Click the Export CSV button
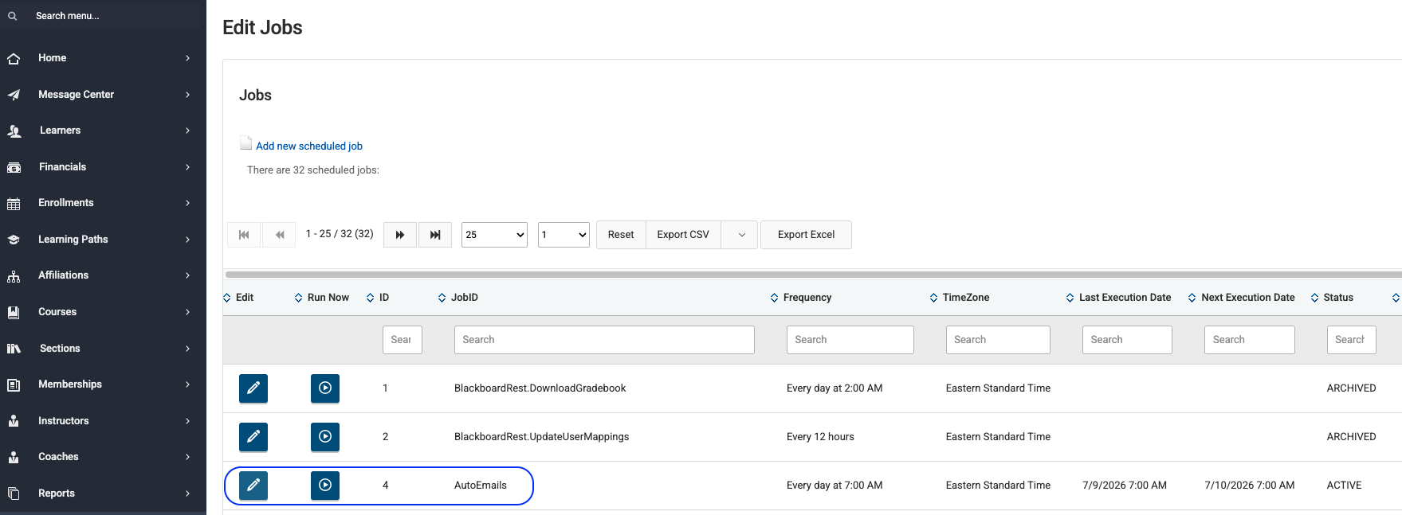 point(683,235)
